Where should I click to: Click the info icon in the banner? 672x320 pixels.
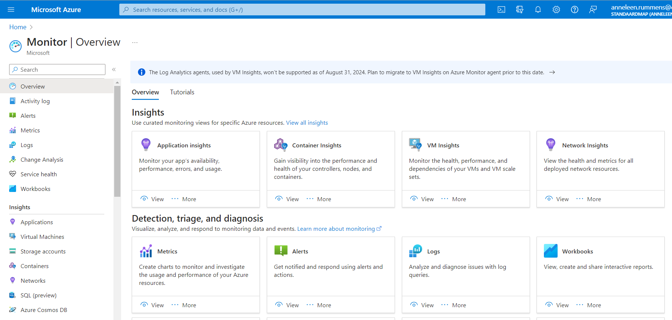pos(141,72)
